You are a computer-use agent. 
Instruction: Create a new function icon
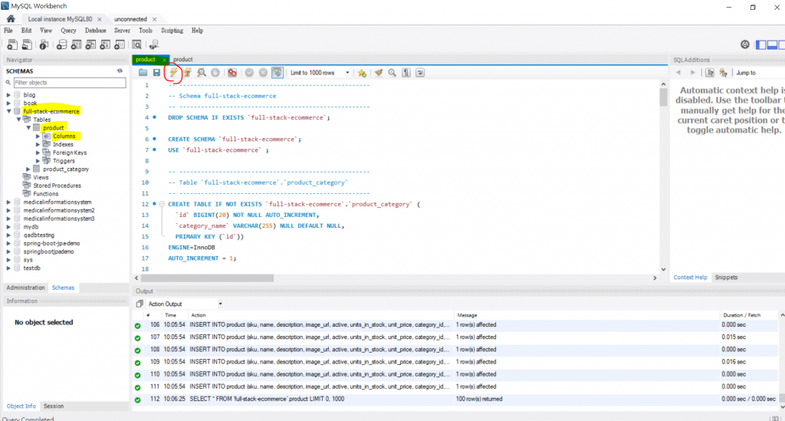pyautogui.click(x=120, y=44)
